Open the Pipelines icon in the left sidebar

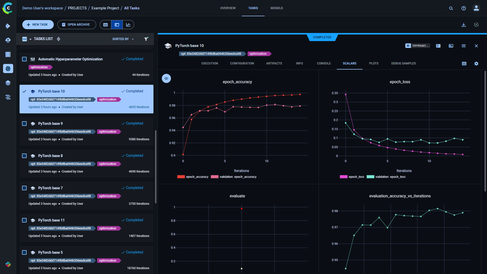pyautogui.click(x=8, y=97)
